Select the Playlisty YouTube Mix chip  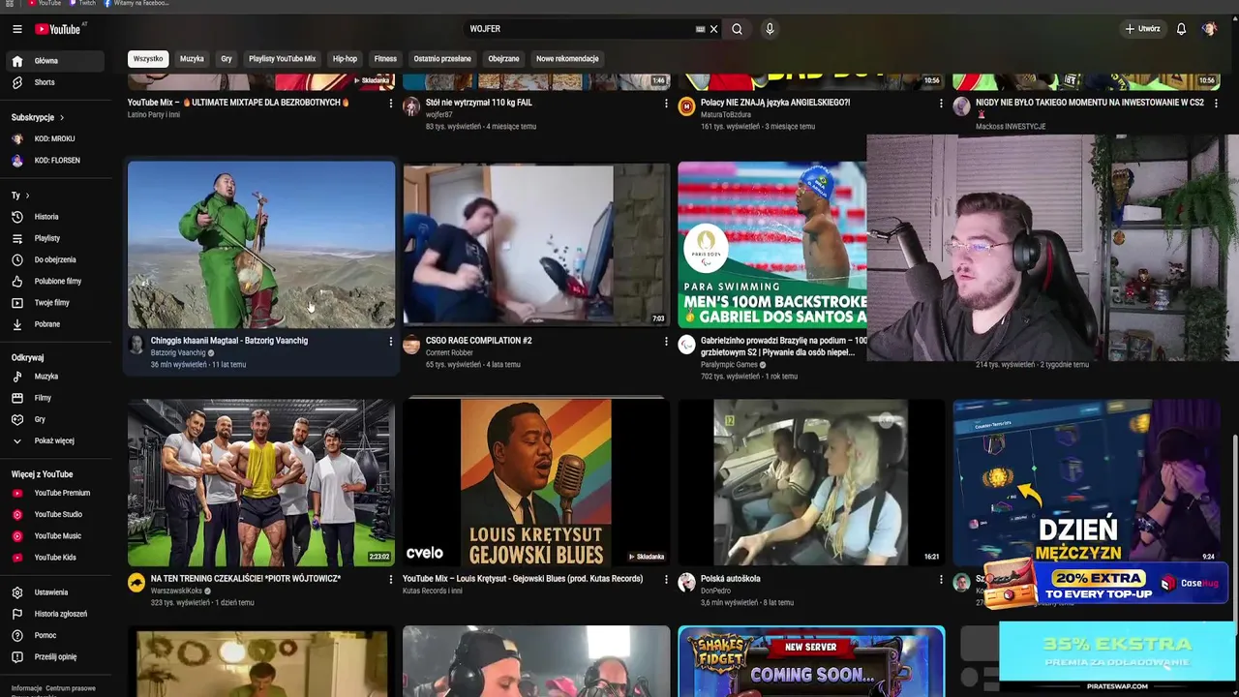pyautogui.click(x=282, y=59)
